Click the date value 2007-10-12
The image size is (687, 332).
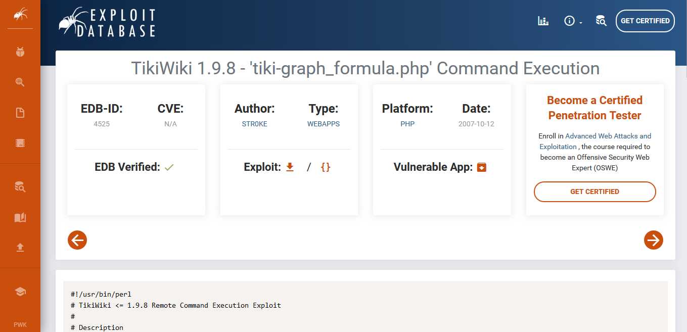tap(476, 124)
